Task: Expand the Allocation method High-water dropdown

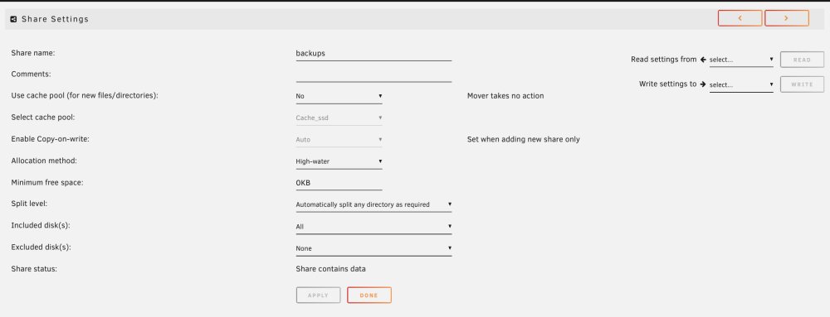Action: 339,161
